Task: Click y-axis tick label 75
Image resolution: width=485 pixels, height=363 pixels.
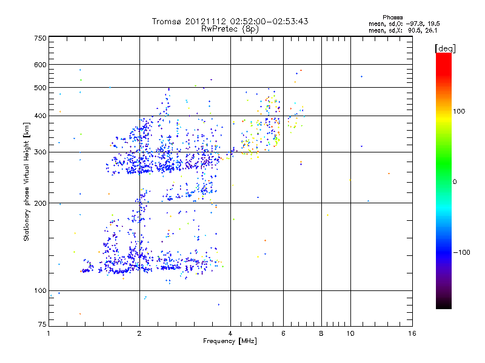Action: coord(42,324)
